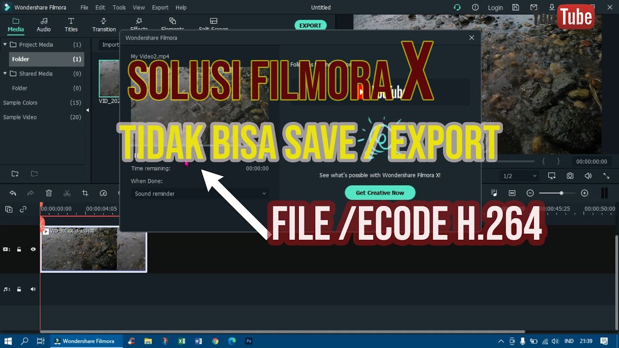619x348 pixels.
Task: Click the timeline horizontal scrollbar
Action: (x=283, y=332)
